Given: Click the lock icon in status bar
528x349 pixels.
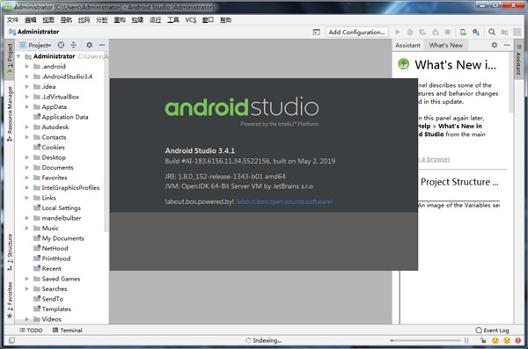Looking at the screenshot, I should (483, 340).
